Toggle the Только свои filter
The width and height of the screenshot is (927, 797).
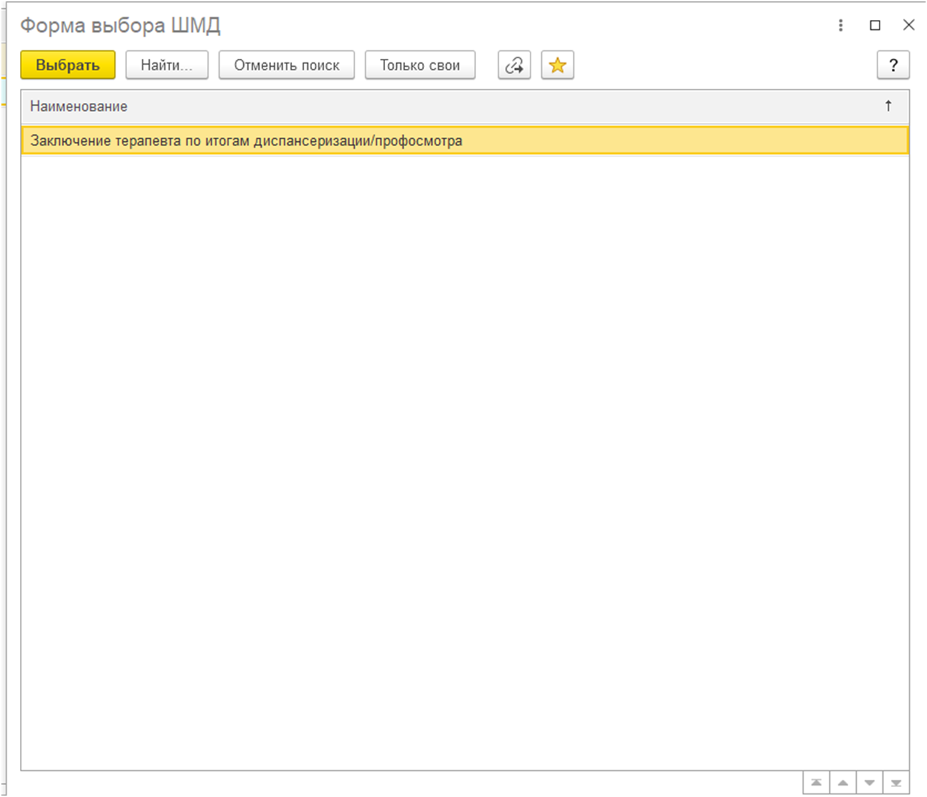point(420,65)
